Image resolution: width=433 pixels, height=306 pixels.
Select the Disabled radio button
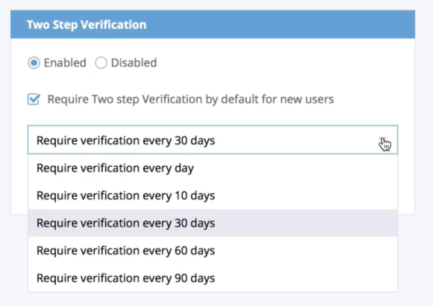[101, 63]
